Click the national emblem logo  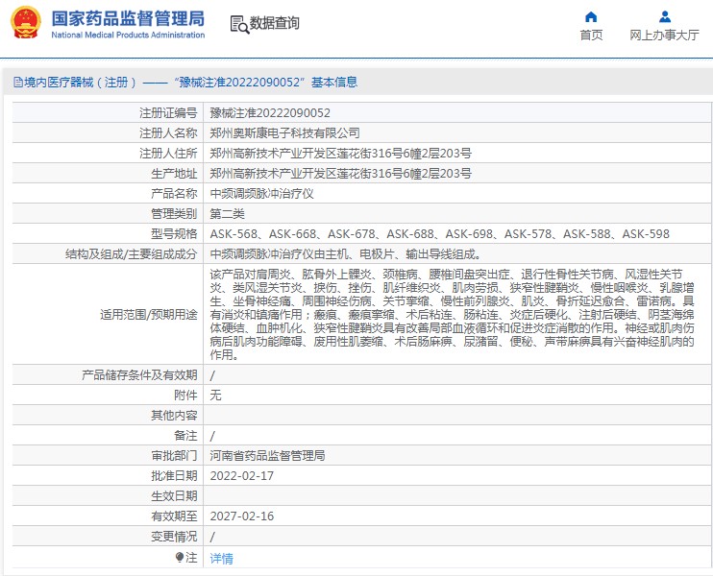point(25,23)
